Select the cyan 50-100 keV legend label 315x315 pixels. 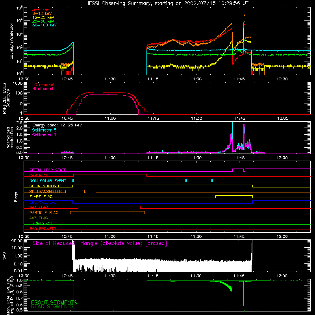44,25
